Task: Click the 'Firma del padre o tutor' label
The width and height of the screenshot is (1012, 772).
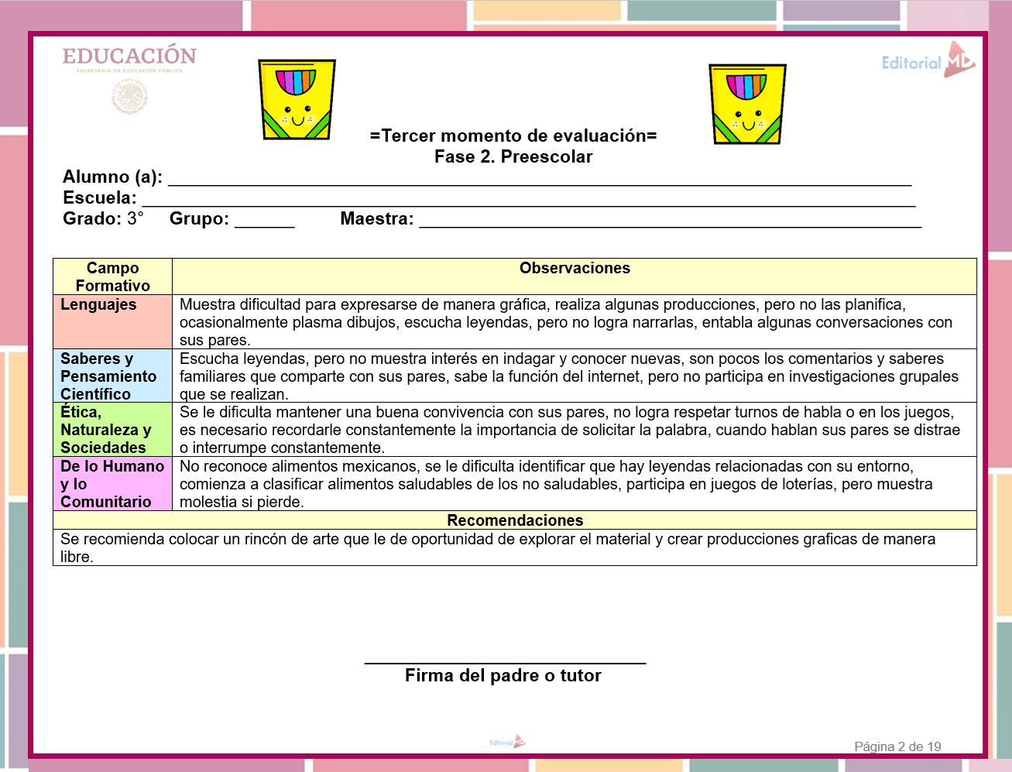Action: [503, 675]
